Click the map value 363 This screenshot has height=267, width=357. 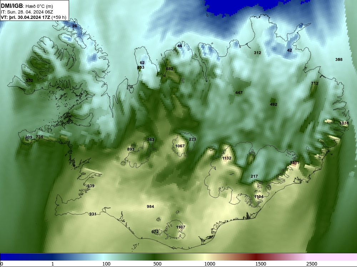(x=151, y=140)
